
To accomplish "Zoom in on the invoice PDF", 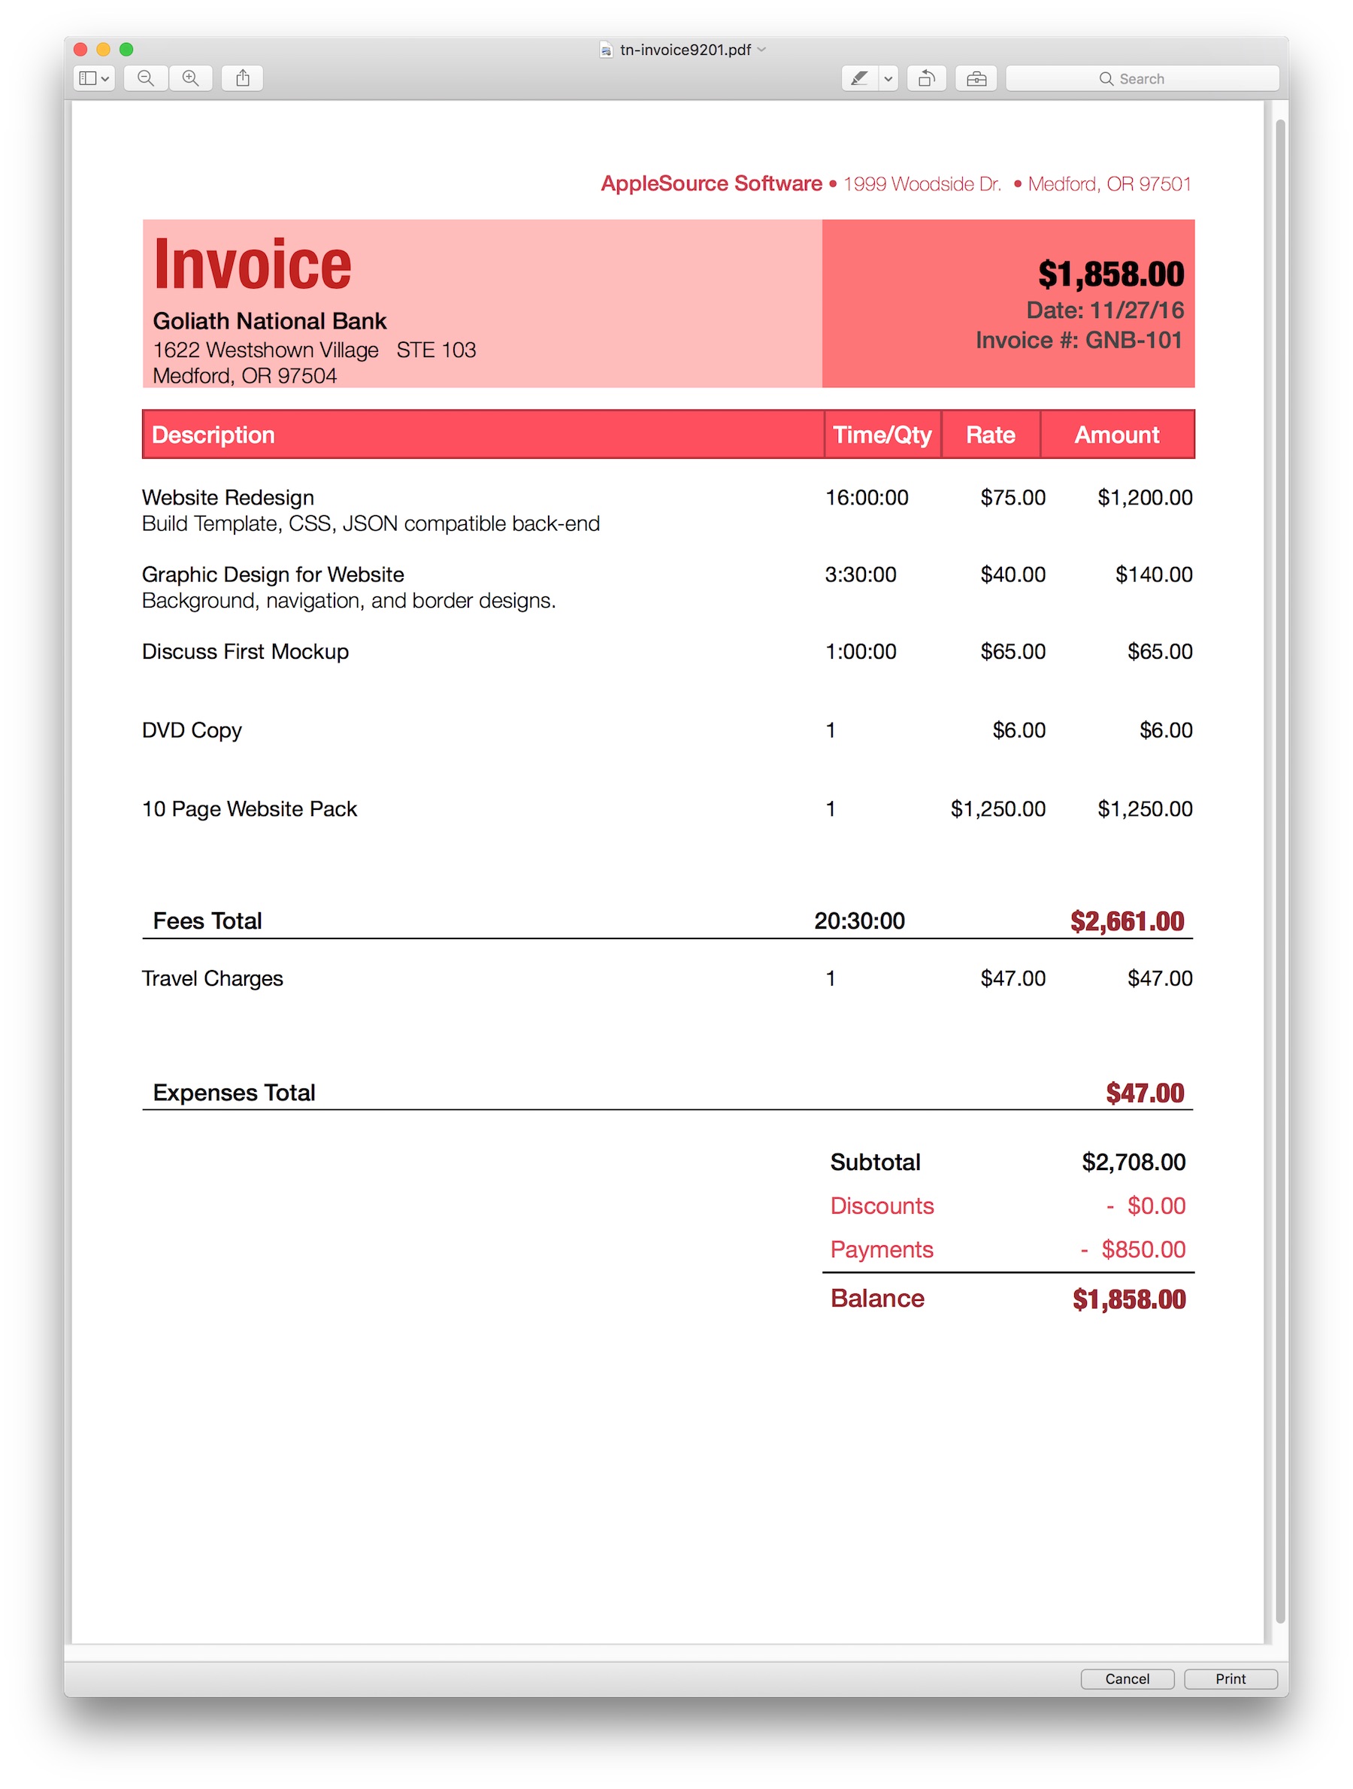I will pos(191,78).
